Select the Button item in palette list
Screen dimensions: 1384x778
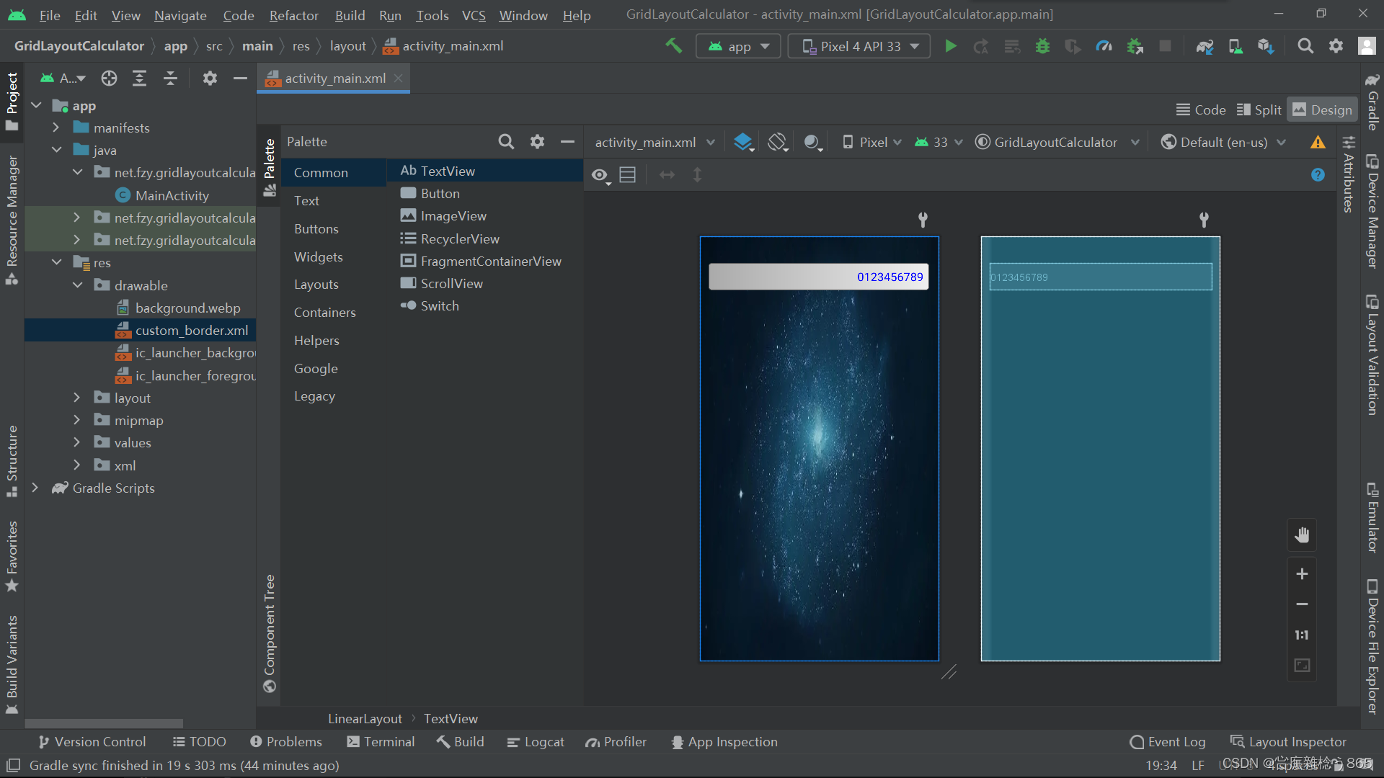coord(440,193)
